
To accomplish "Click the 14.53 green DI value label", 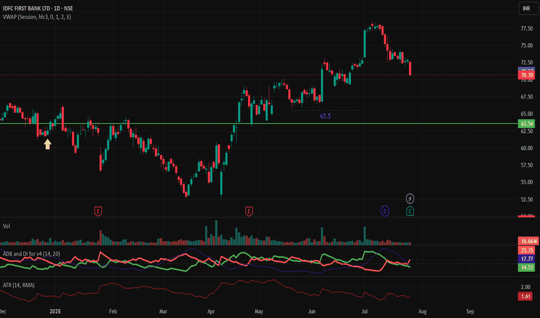I will (x=527, y=267).
